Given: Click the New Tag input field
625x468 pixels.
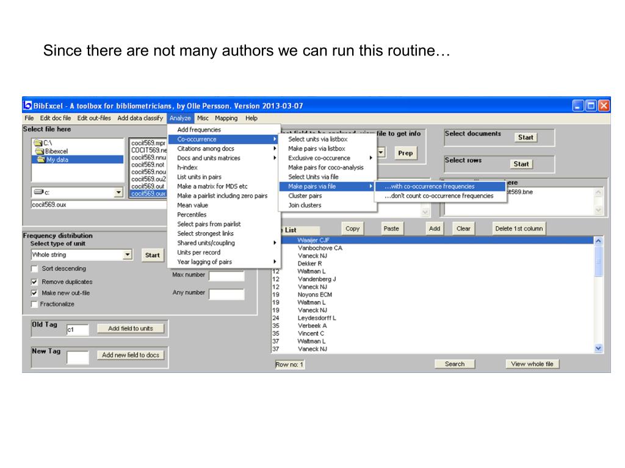Looking at the screenshot, I should tap(78, 357).
